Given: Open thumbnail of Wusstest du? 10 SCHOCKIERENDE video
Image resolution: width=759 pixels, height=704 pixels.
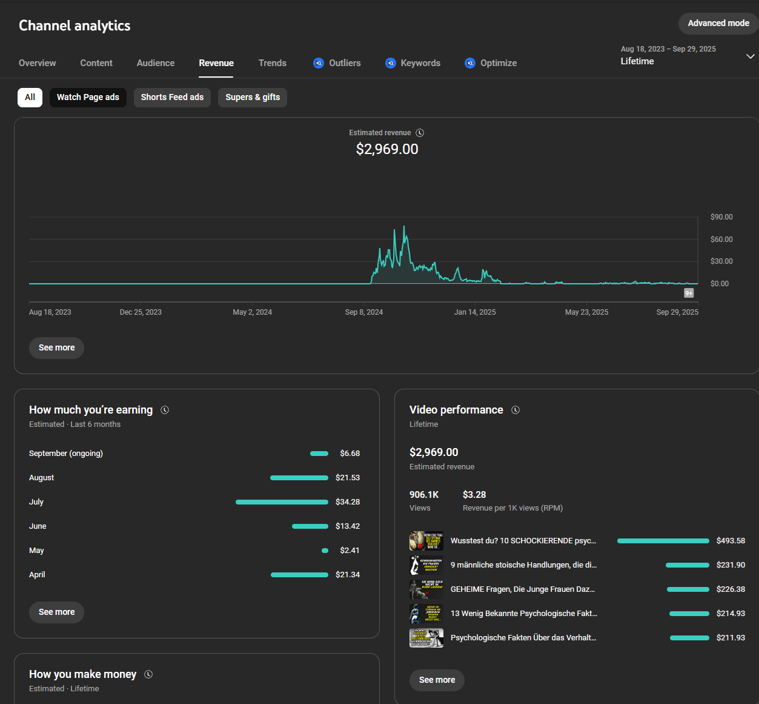Looking at the screenshot, I should 426,541.
